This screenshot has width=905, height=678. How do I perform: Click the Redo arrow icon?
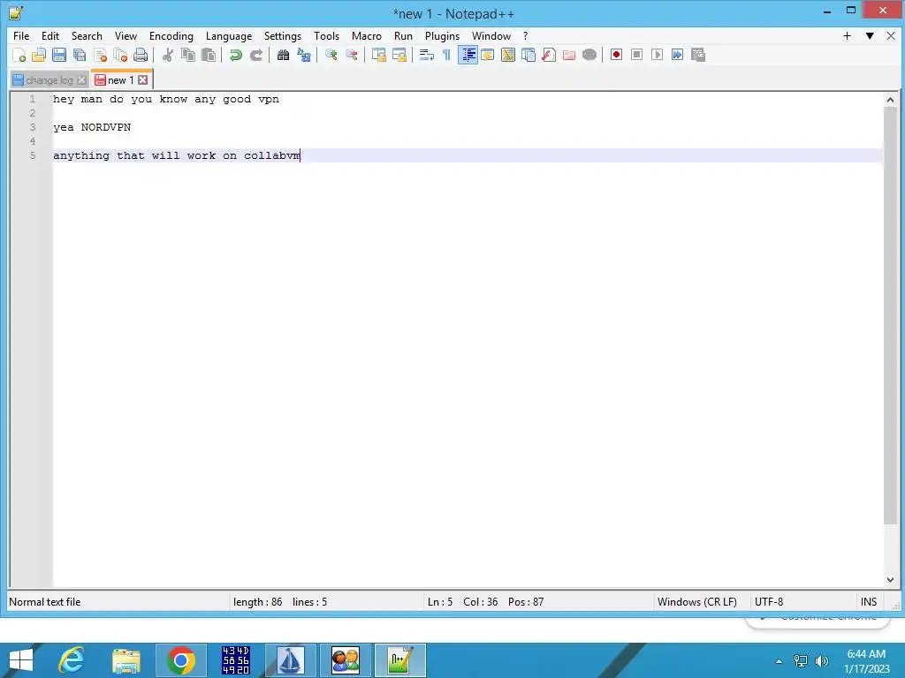pyautogui.click(x=256, y=55)
